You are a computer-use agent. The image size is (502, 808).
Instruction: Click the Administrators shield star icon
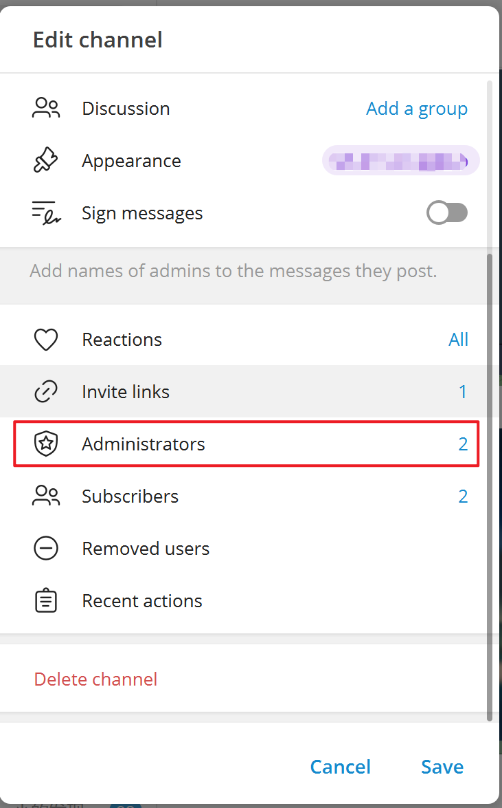click(46, 444)
